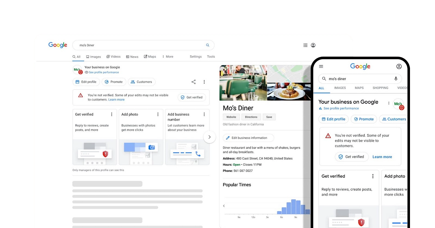Expand the More search filters menu
Image resolution: width=435 pixels, height=228 pixels.
[168, 57]
